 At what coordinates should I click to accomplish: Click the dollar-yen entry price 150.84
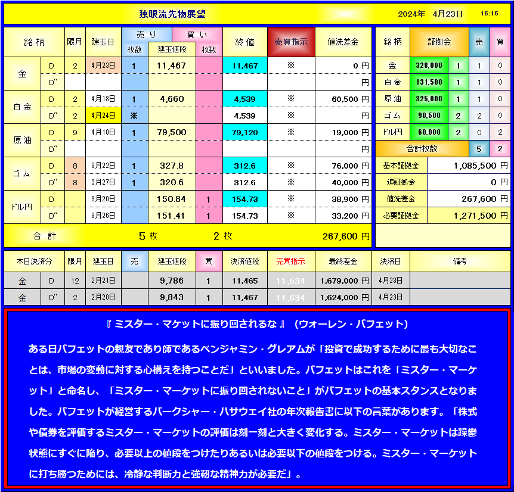(x=172, y=199)
